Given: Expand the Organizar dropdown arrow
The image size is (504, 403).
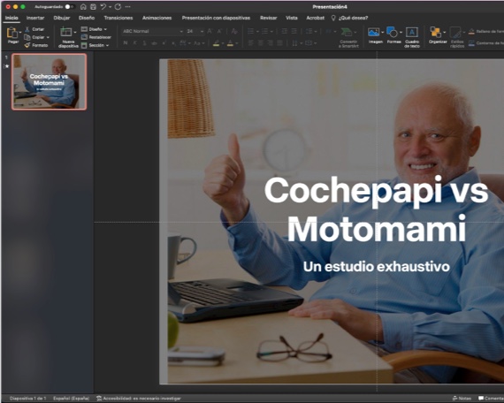Looking at the screenshot, I should [x=444, y=33].
